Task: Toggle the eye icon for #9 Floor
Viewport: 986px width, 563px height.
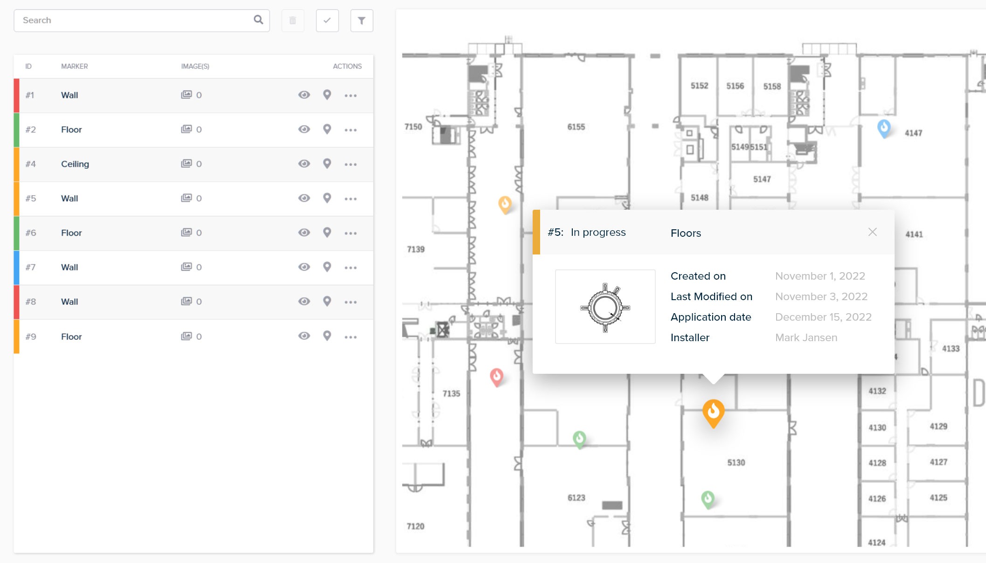Action: [304, 336]
